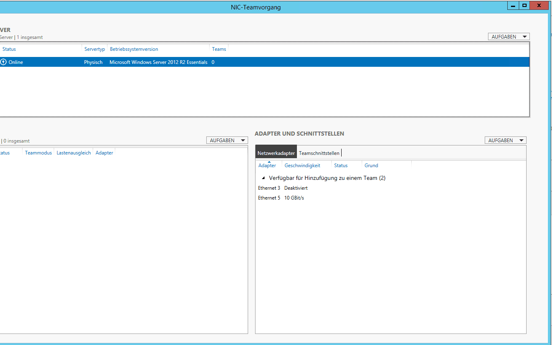Sort adapters by Geschwindigkeit column
Viewport: 552px width, 345px height.
(x=302, y=166)
